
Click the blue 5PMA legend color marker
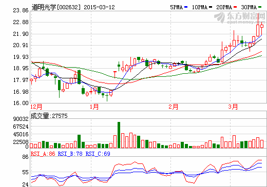[186, 7]
